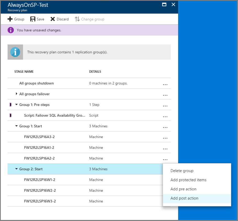
Task: Open ellipsis menu for the SQL failover script
Action: click(x=165, y=117)
